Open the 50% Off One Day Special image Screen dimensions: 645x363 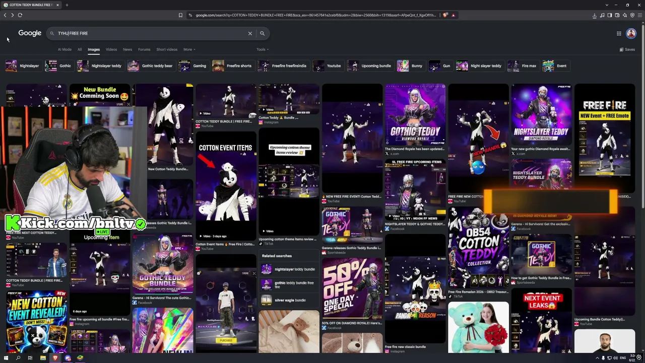352,288
